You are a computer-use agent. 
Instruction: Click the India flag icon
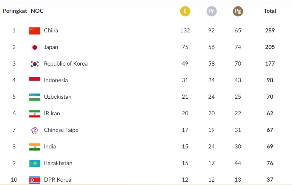(35, 147)
